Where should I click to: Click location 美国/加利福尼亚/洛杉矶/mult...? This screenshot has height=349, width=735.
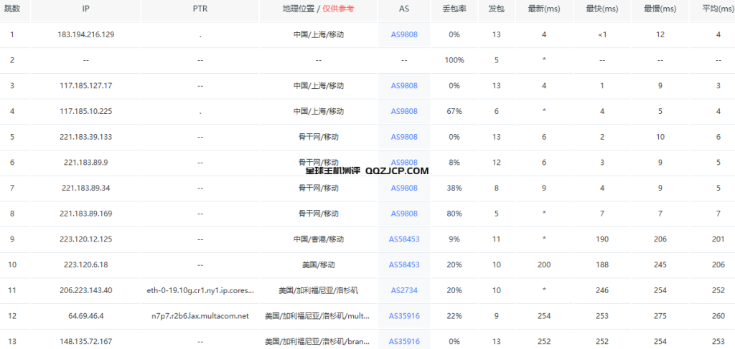[x=318, y=316]
